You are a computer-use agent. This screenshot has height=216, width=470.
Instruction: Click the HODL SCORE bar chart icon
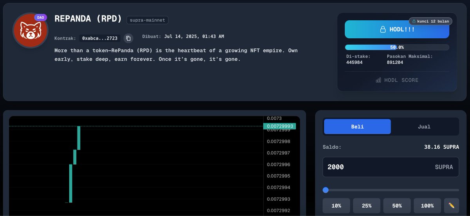[x=378, y=80]
